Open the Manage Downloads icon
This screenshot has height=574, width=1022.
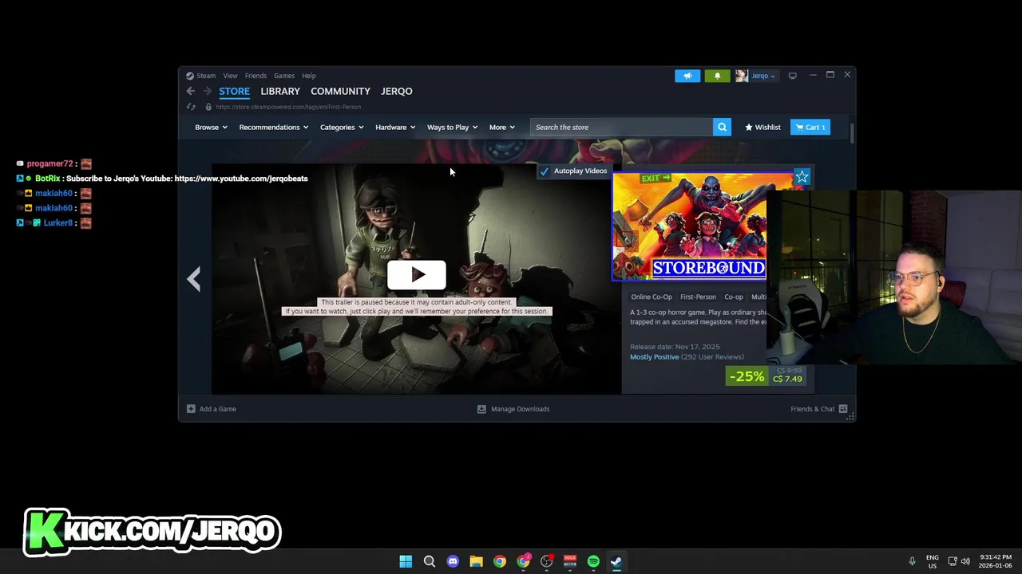tap(481, 409)
